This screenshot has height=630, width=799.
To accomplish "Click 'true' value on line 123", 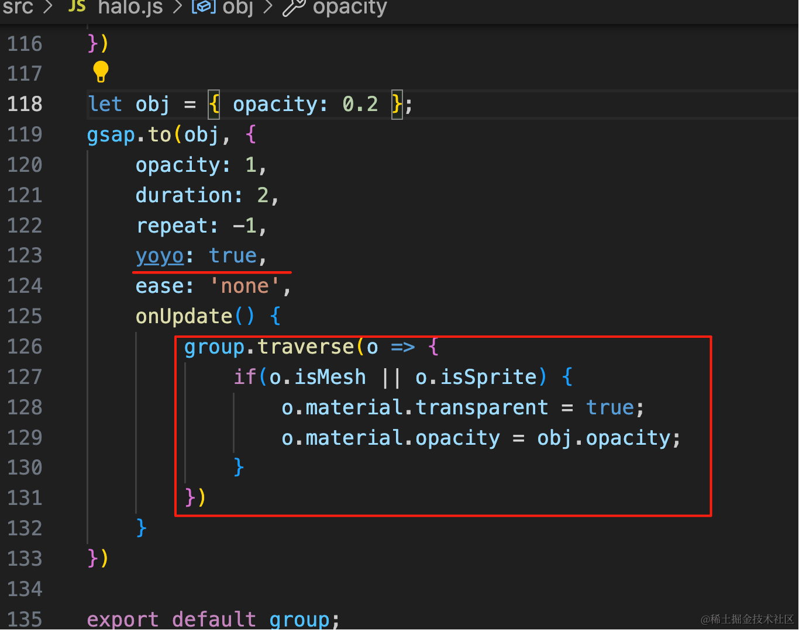I will (233, 256).
